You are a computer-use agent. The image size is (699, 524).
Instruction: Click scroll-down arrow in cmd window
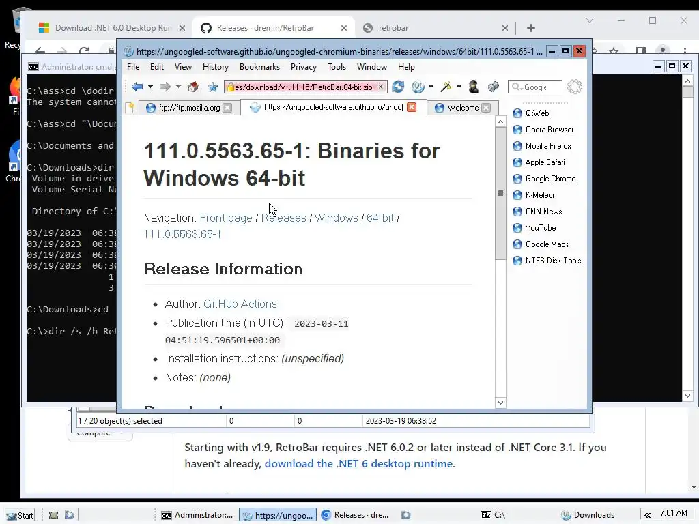pos(687,396)
